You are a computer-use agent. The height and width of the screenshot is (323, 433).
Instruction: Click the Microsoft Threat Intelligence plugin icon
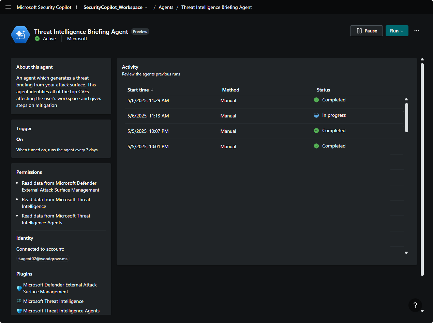click(x=19, y=301)
